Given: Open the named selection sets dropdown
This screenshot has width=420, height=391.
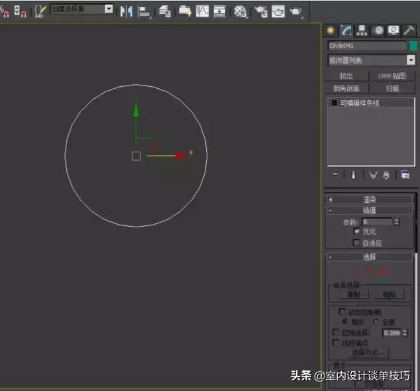Looking at the screenshot, I should click(x=109, y=9).
